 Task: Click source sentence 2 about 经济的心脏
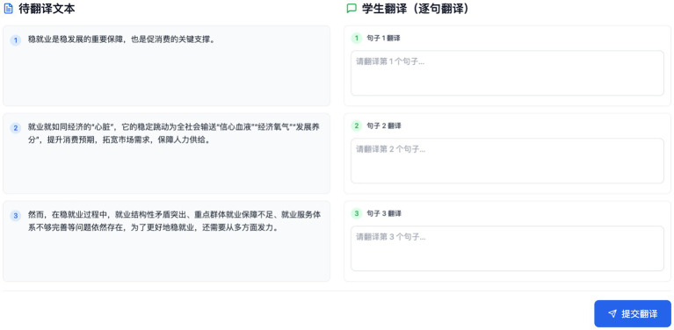pyautogui.click(x=174, y=133)
